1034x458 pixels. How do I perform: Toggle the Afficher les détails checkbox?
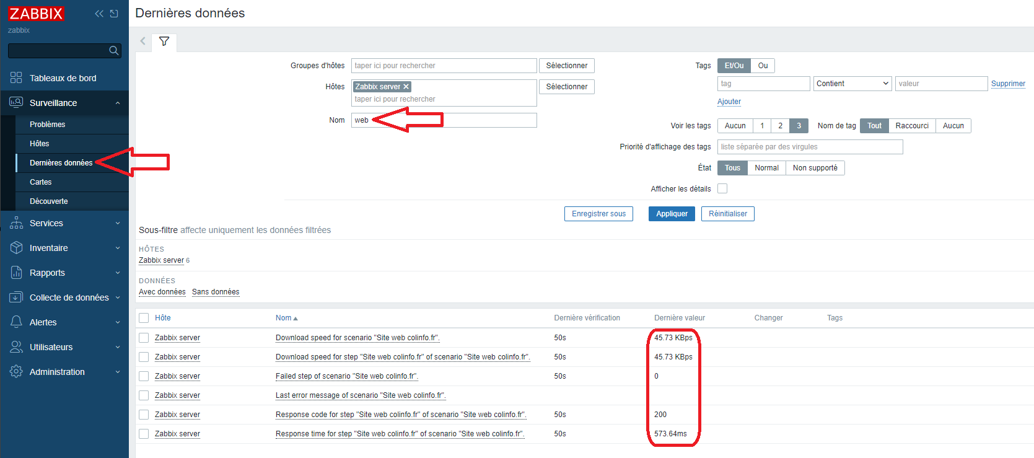722,188
